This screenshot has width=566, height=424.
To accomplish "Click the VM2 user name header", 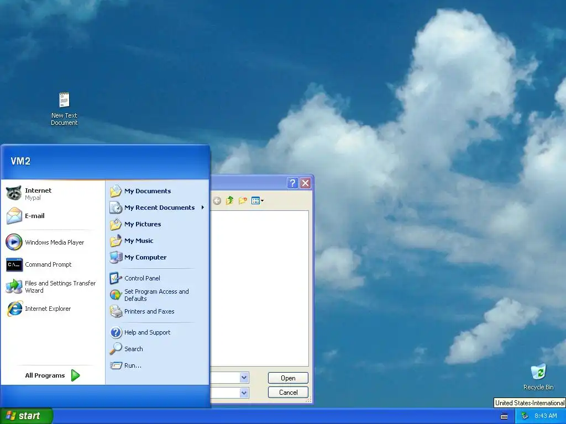I will [20, 161].
